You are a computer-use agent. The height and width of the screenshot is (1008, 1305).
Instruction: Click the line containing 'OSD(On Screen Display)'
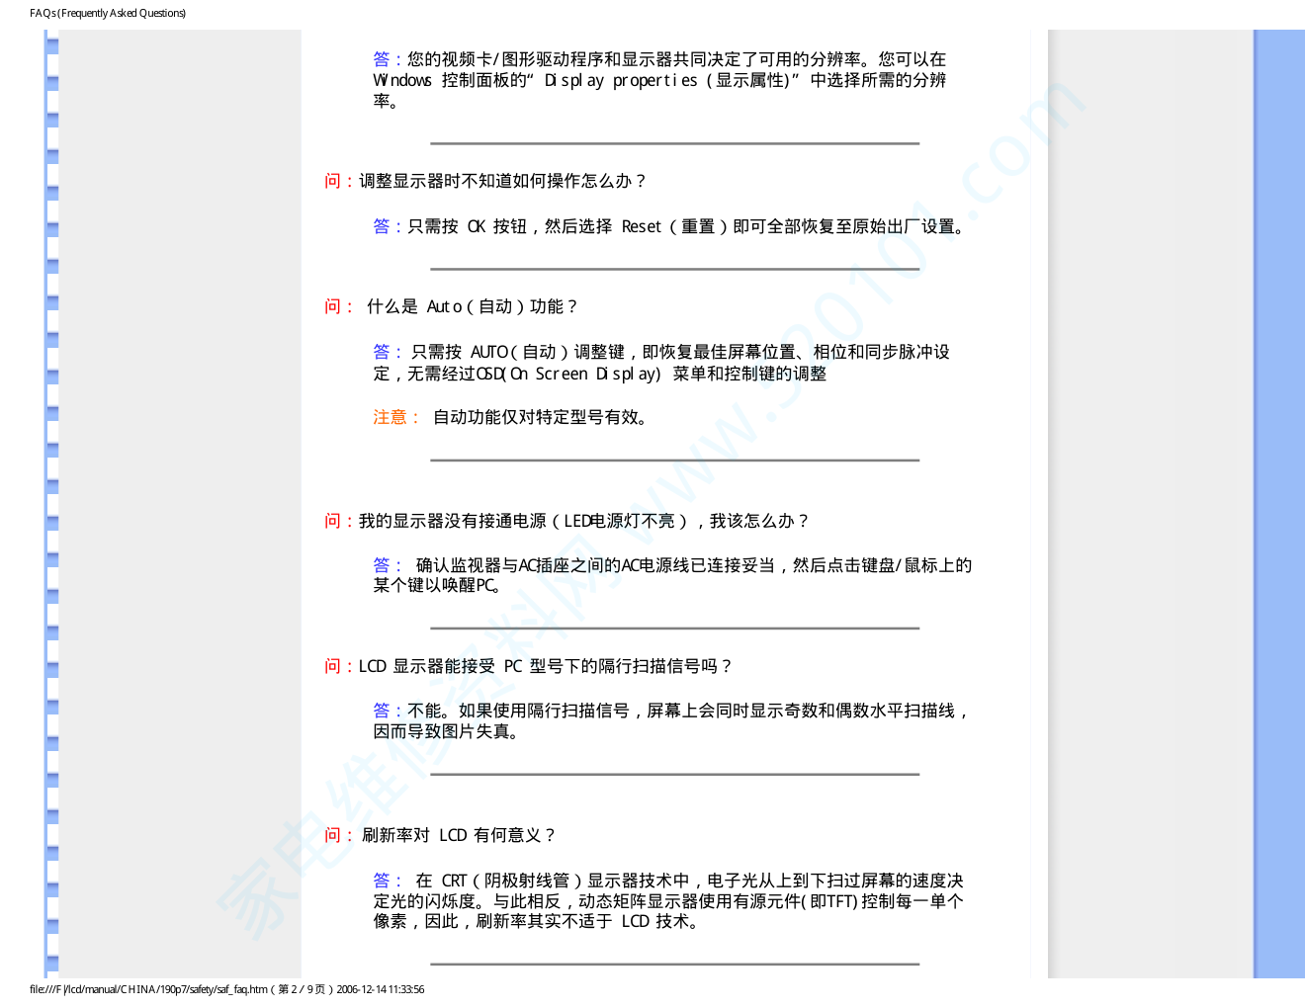600,374
